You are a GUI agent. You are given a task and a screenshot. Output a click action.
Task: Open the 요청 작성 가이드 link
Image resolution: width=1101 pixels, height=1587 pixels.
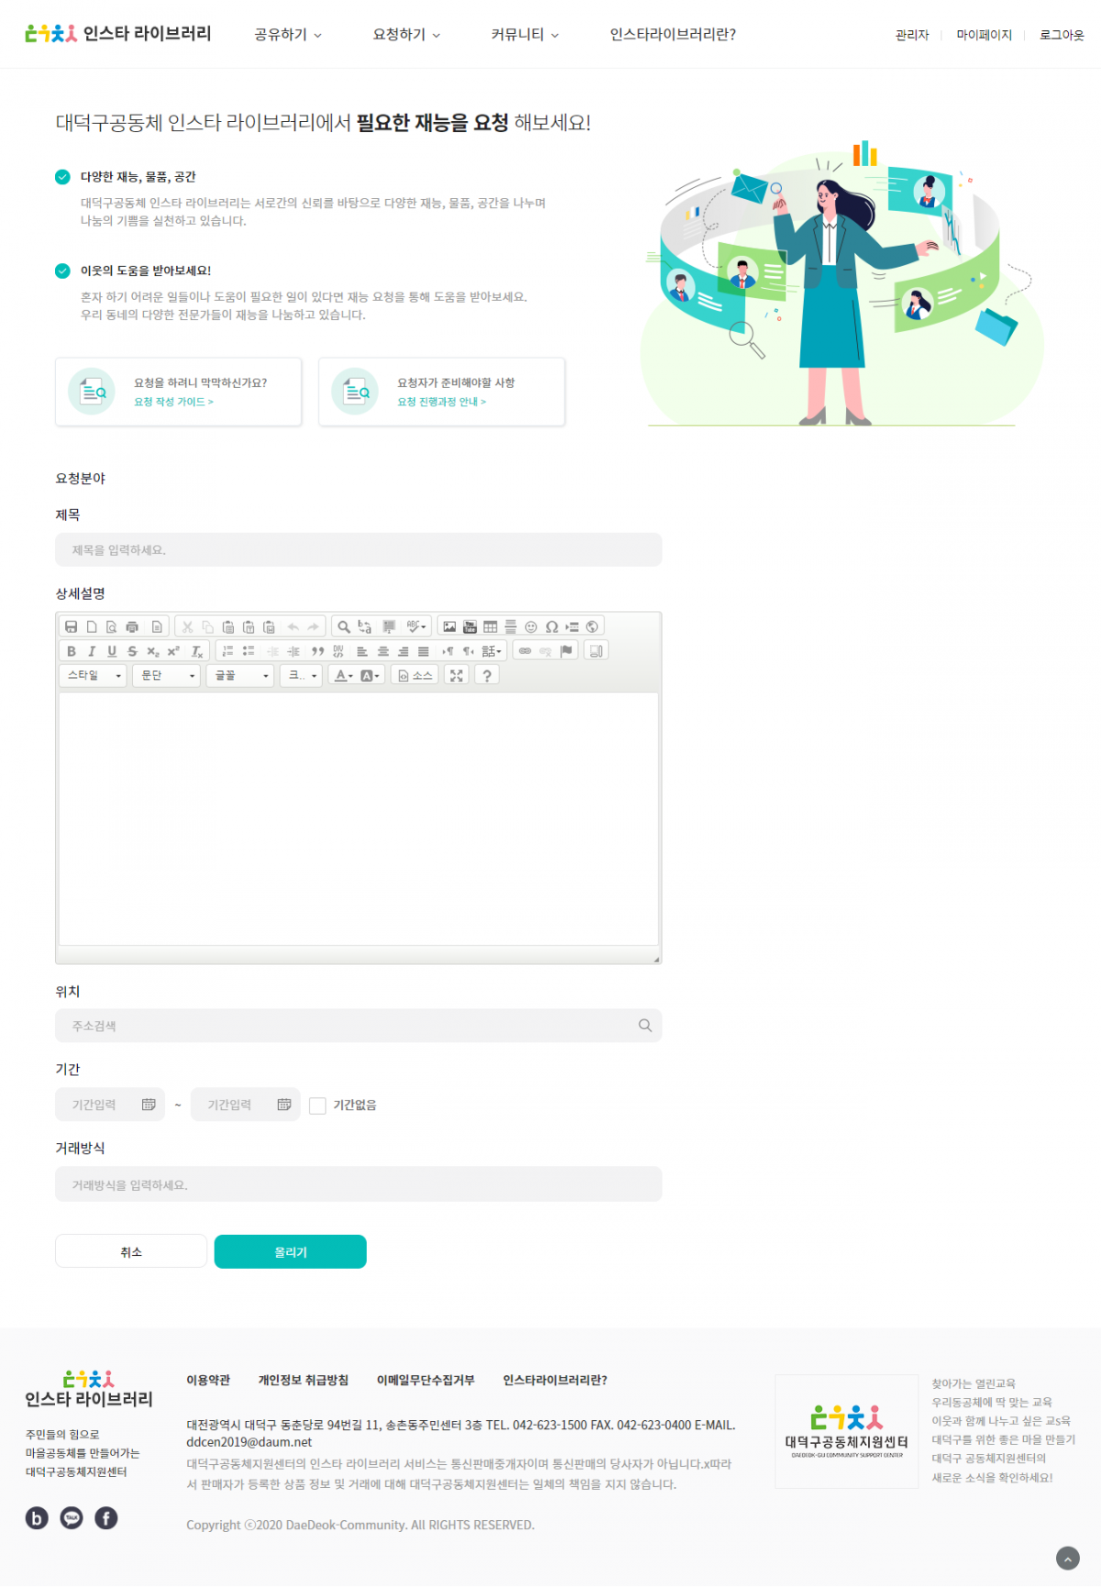tap(173, 402)
